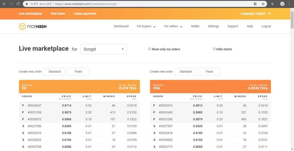Click the padlock security icon
Image resolution: width=294 pixels, height=151 pixels.
(27, 4)
